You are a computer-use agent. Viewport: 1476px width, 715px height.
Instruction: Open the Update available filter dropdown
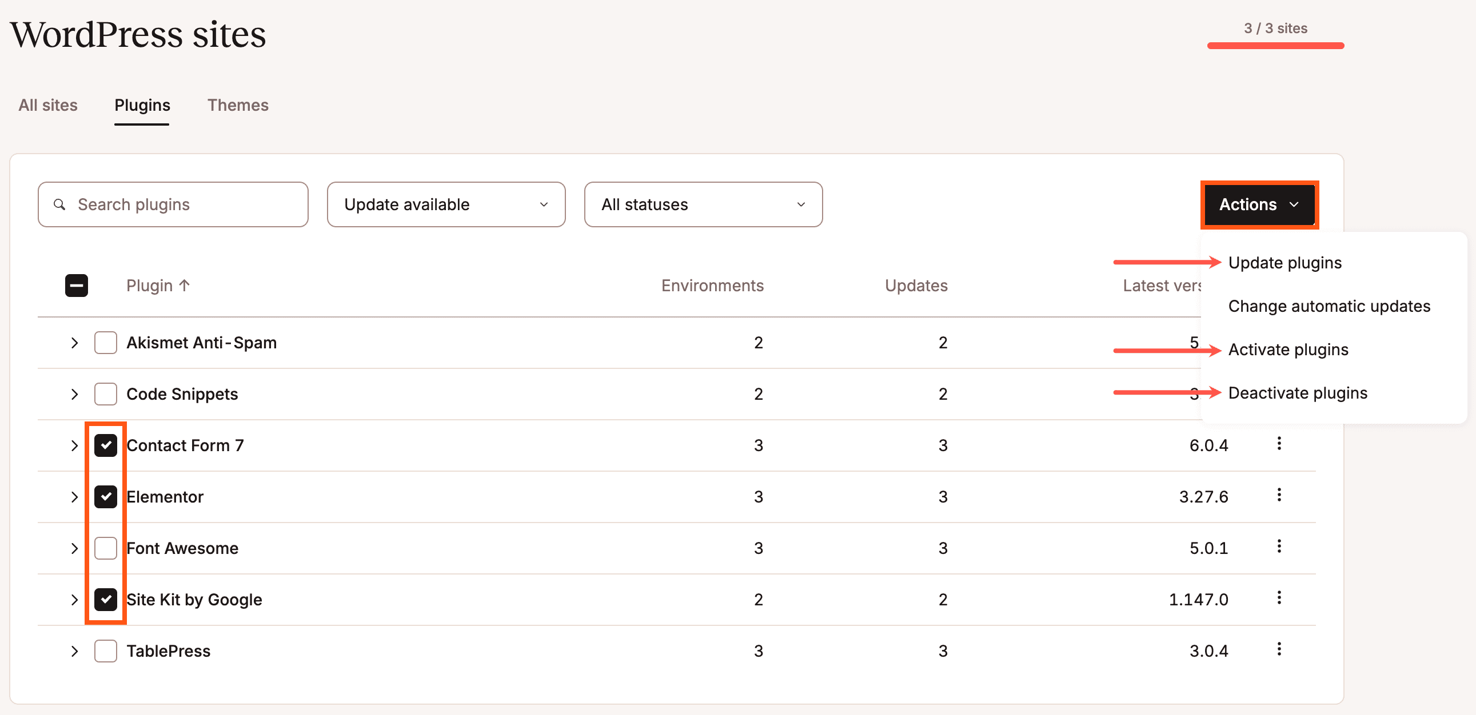[x=446, y=204]
